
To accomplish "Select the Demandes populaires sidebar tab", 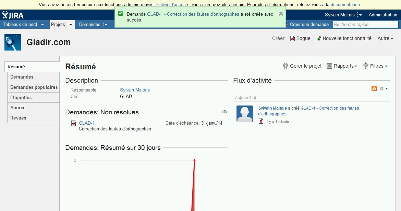I will click(33, 87).
